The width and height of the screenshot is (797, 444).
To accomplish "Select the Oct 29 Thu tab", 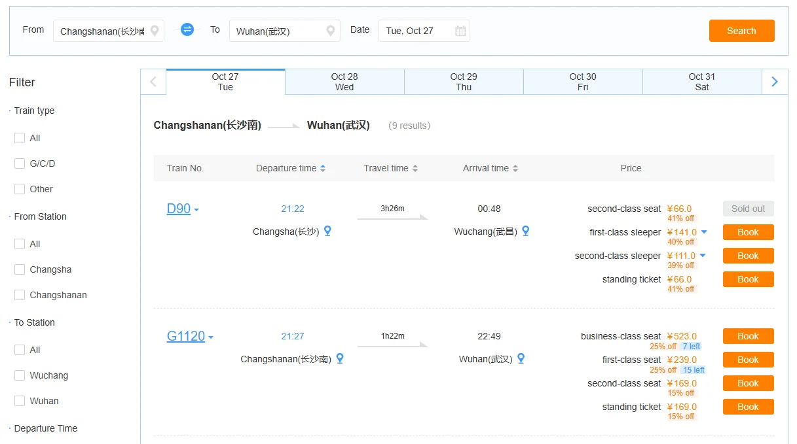I will [464, 82].
